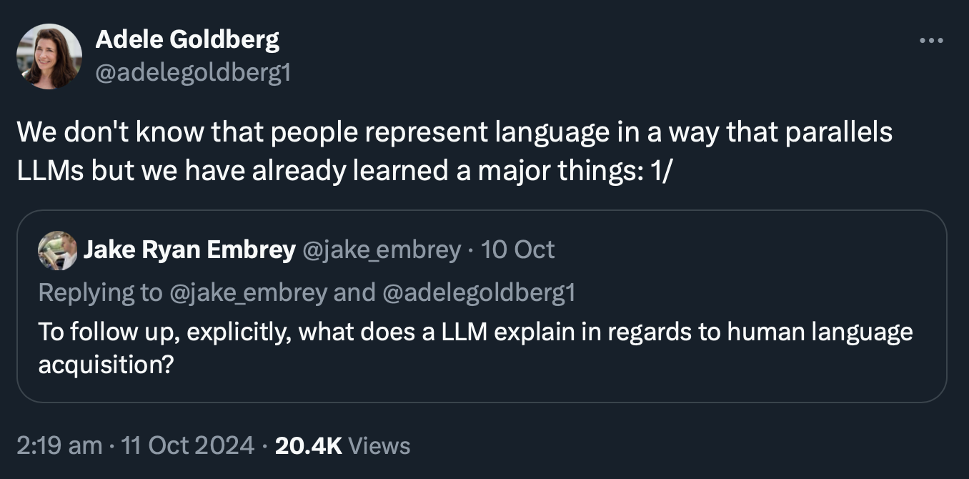
Task: Click Adele Goldberg's profile picture
Action: click(x=49, y=56)
